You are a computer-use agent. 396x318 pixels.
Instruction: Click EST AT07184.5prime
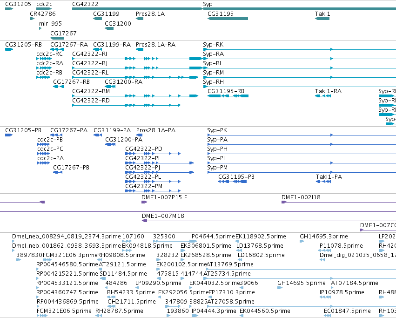point(354,283)
